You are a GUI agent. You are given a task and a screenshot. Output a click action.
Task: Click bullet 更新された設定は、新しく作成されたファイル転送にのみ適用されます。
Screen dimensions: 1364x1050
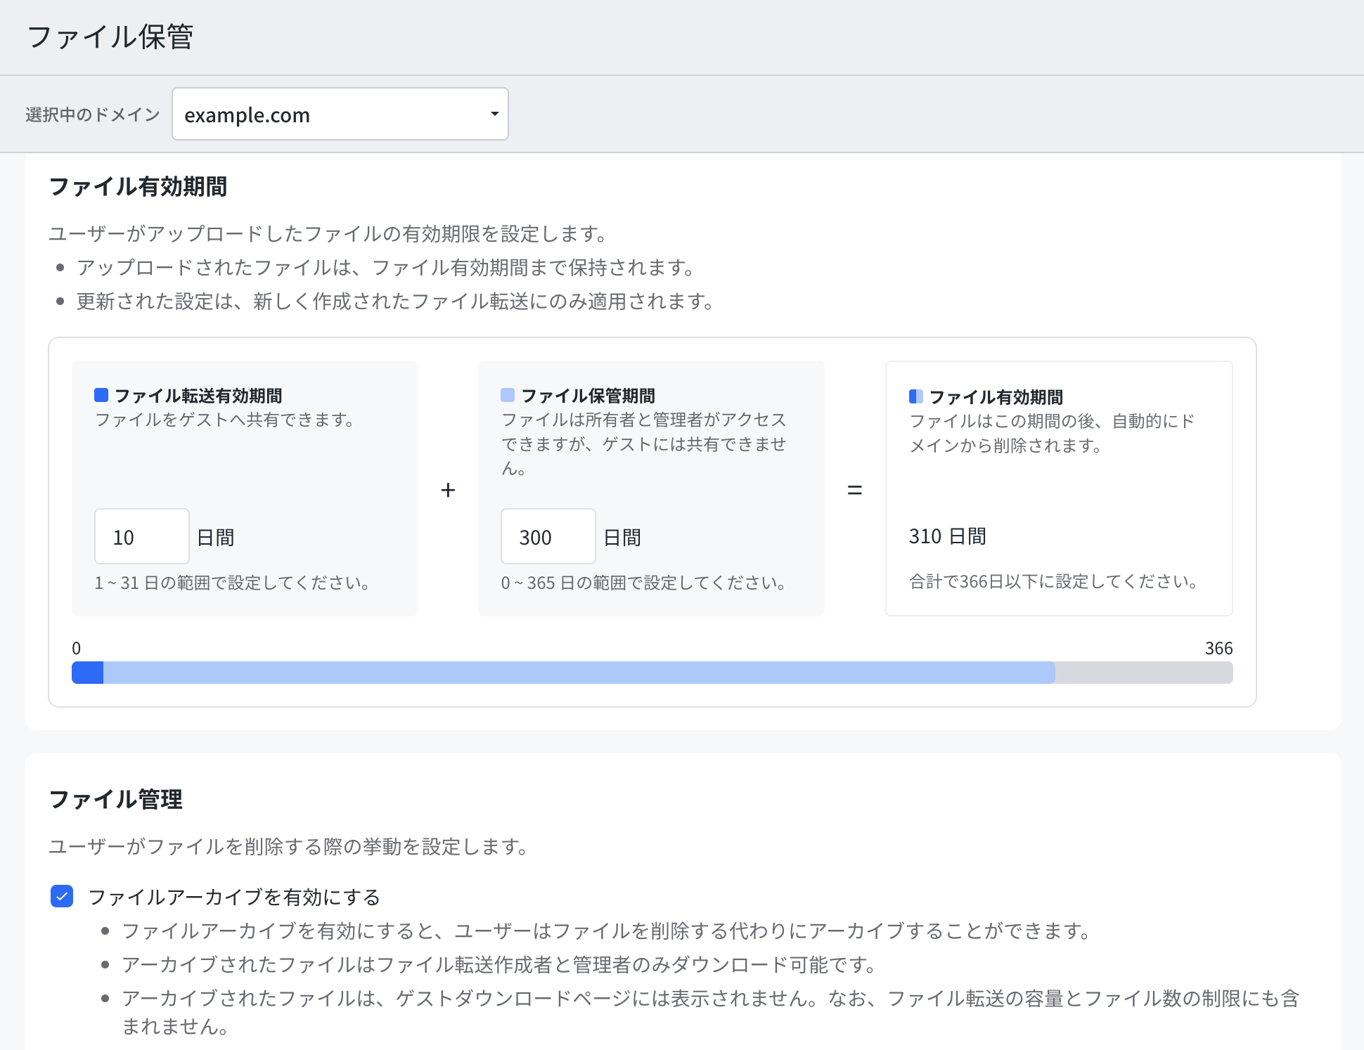[x=397, y=301]
